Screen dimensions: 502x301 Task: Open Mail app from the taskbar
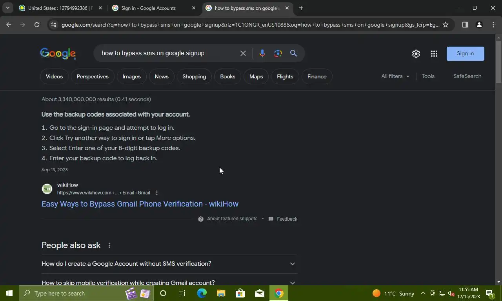coord(259,293)
